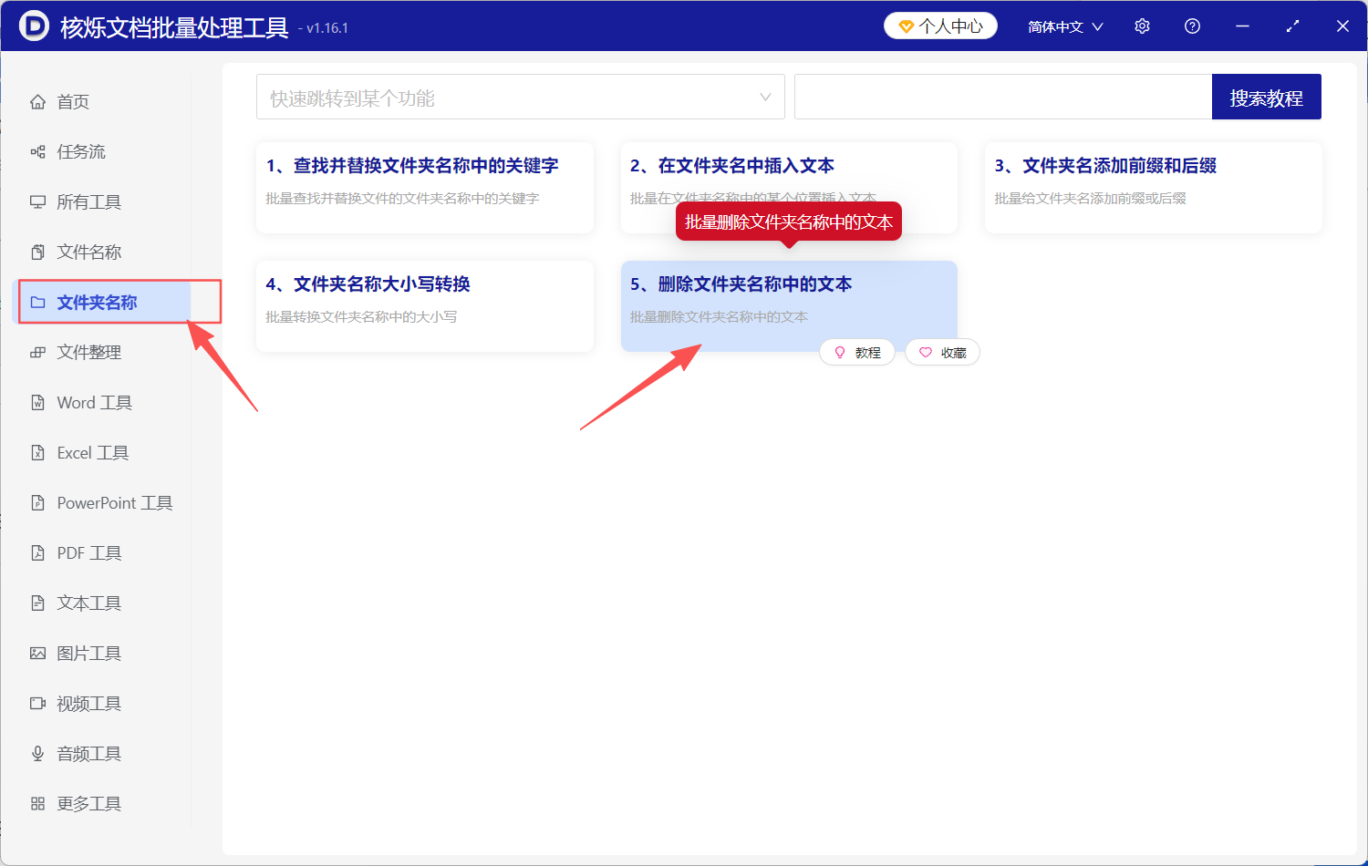Screen dimensions: 1368x866
Task: Open 文件整理 file organizing tools
Action: pos(87,352)
